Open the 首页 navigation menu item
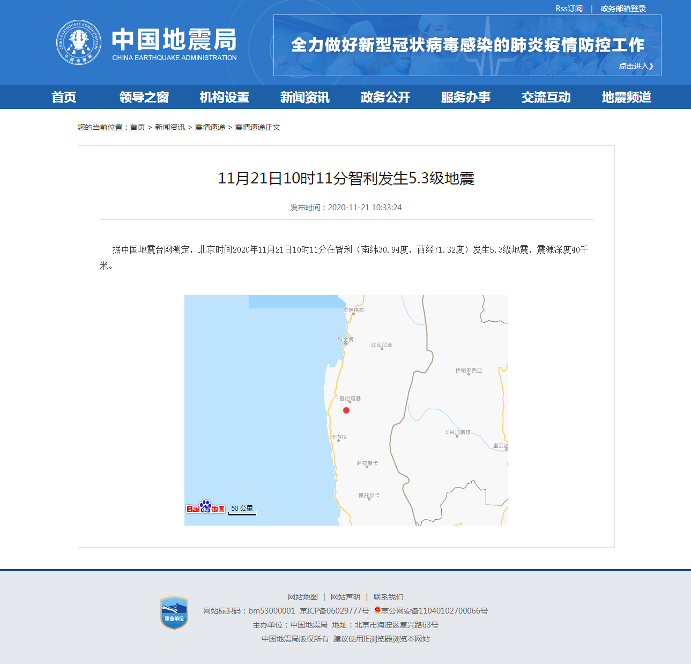Viewport: 691px width, 664px height. [x=64, y=97]
